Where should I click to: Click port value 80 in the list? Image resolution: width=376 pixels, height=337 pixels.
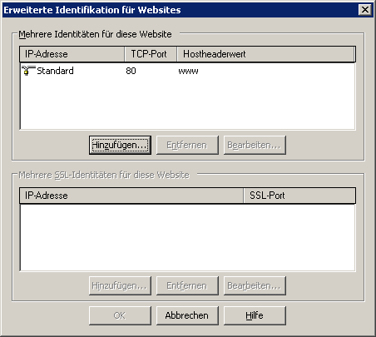(131, 71)
